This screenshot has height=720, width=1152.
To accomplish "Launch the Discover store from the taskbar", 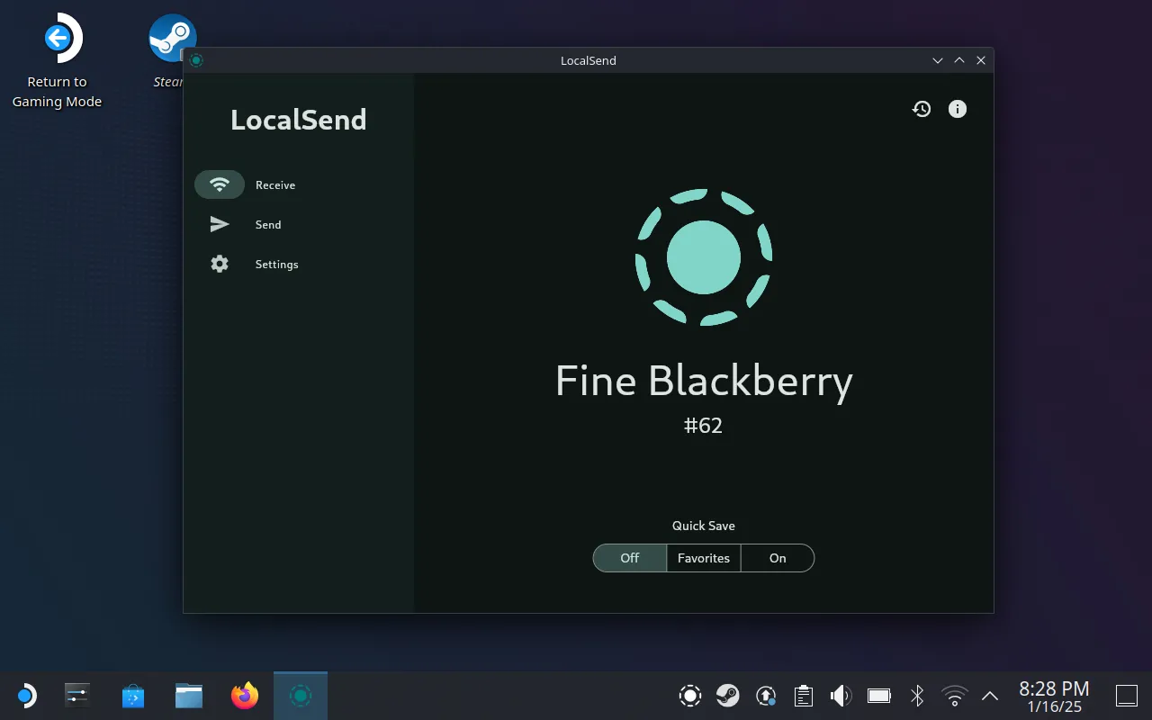I will tap(133, 696).
